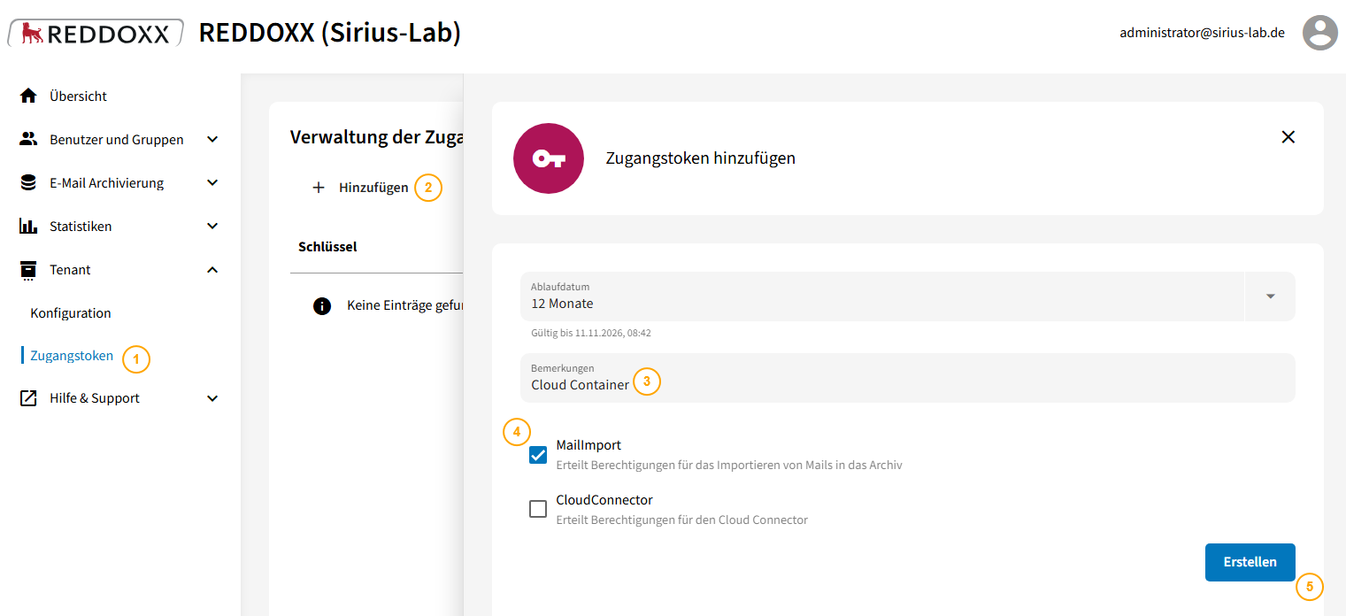Expand the Benutzer und Gruppen chevron

pyautogui.click(x=212, y=139)
